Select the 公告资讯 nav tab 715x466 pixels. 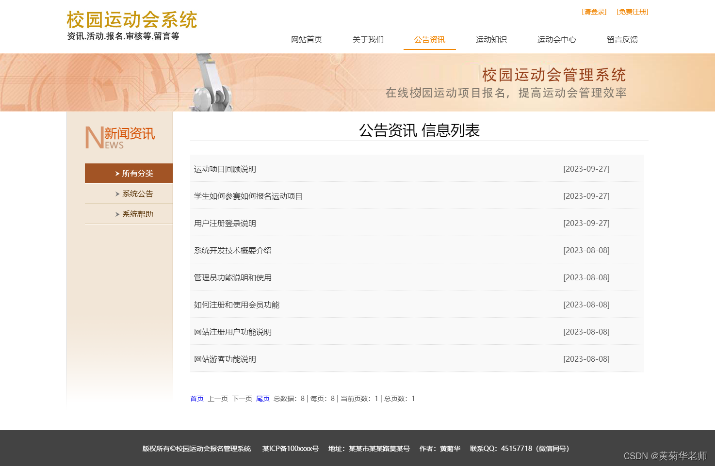(430, 40)
